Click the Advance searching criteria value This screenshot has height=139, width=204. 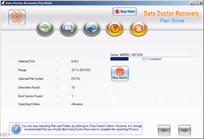(77, 104)
